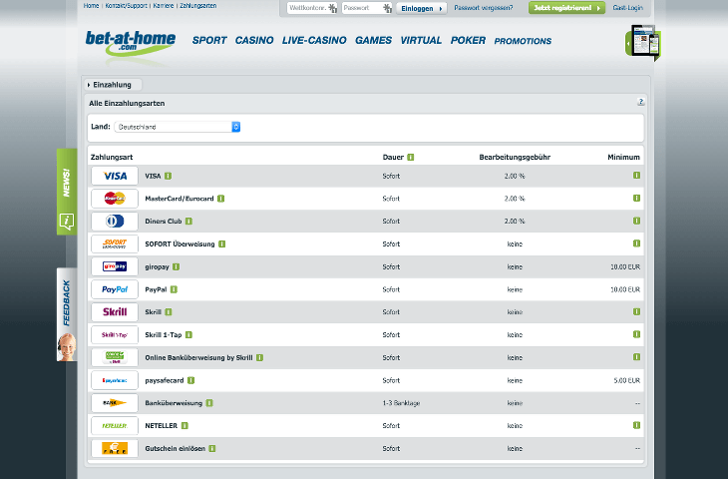Click the Jetzt registrieren button

pos(566,8)
